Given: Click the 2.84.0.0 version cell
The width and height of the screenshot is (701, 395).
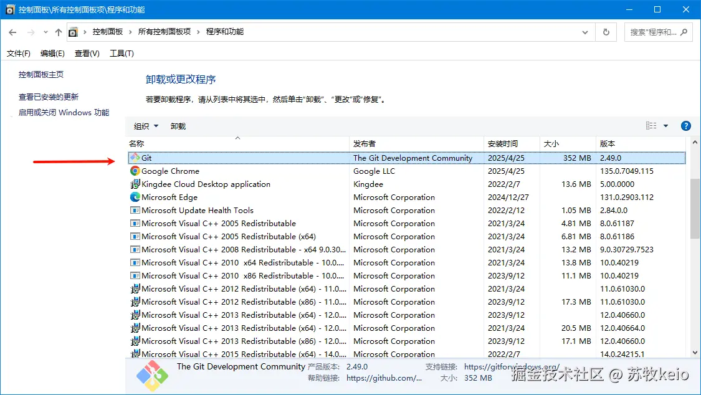Looking at the screenshot, I should point(614,210).
